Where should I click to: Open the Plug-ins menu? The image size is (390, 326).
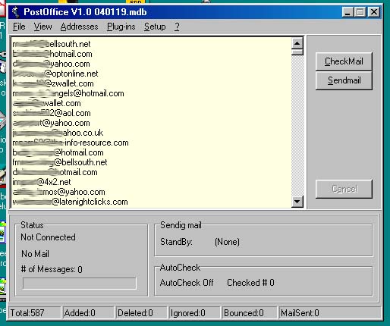pyautogui.click(x=121, y=27)
